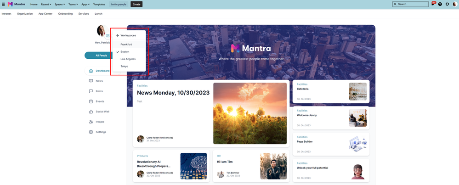This screenshot has width=459, height=185.
Task: Click the All Feeds button
Action: 101,56
